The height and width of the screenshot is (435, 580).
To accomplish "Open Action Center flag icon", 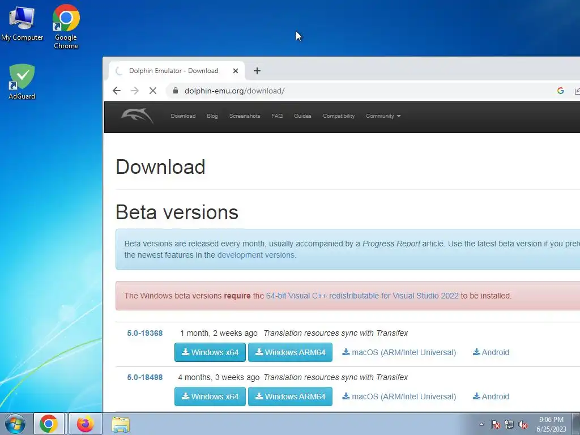I will tap(496, 424).
